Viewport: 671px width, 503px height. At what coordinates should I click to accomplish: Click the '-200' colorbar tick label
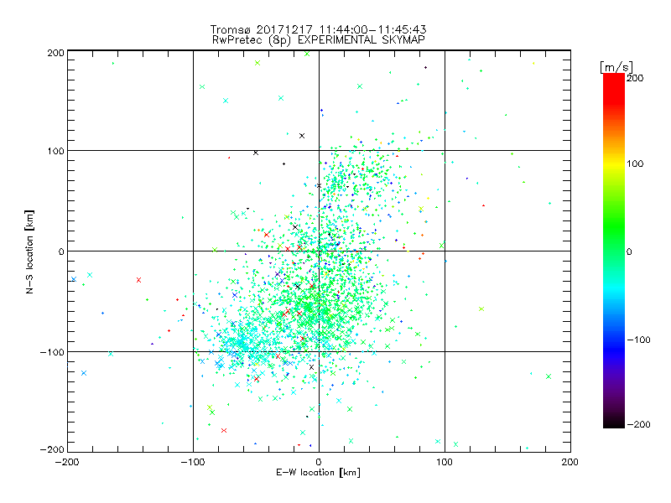(x=638, y=424)
